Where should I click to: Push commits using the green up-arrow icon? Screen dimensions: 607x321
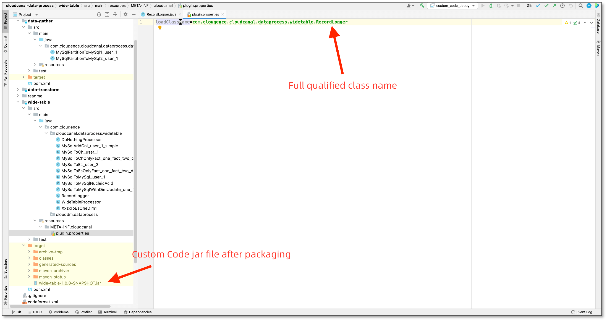pos(554,6)
